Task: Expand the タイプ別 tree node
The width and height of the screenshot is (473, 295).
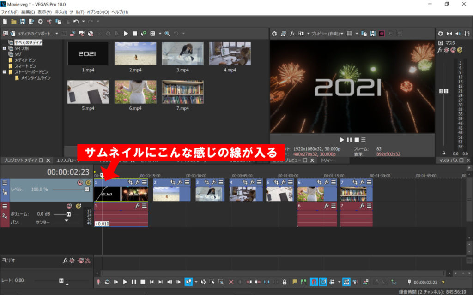Action: [5, 48]
